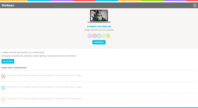This screenshot has height=108, width=198.
Task: Click the Quseu lorem condimentusm heading
Action: 14,68
